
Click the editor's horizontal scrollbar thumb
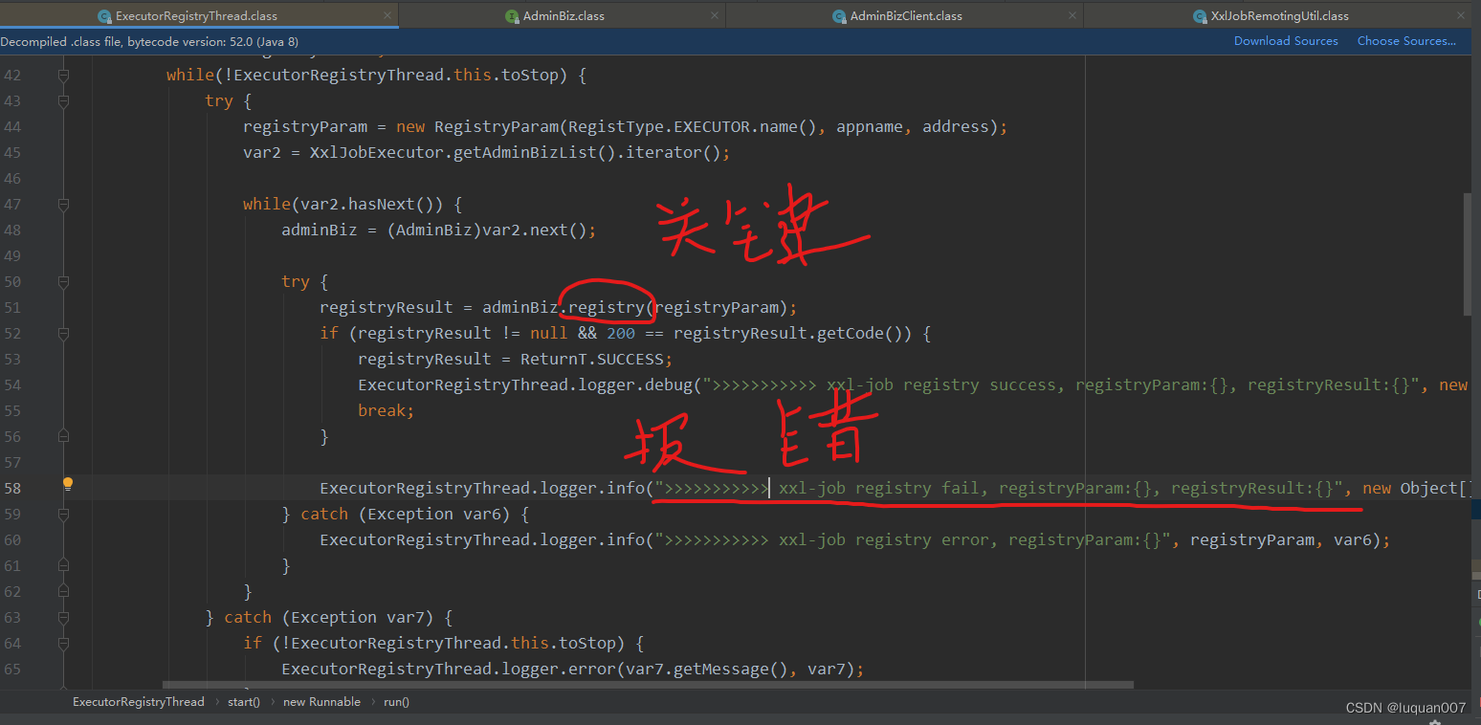pyautogui.click(x=648, y=685)
